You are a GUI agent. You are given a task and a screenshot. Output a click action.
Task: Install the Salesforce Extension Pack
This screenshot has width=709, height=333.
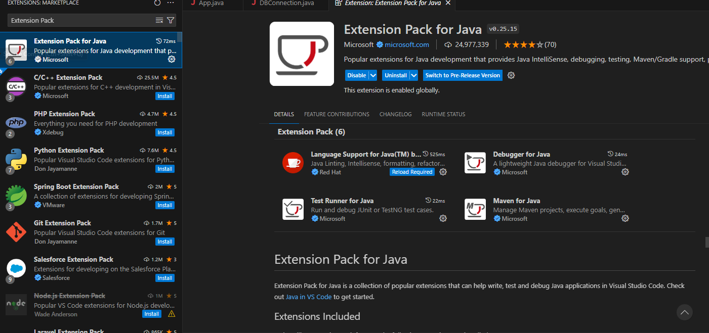pyautogui.click(x=165, y=278)
